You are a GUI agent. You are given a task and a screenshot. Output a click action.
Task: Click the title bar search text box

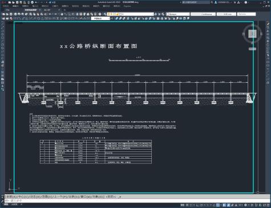(x=196, y=2)
